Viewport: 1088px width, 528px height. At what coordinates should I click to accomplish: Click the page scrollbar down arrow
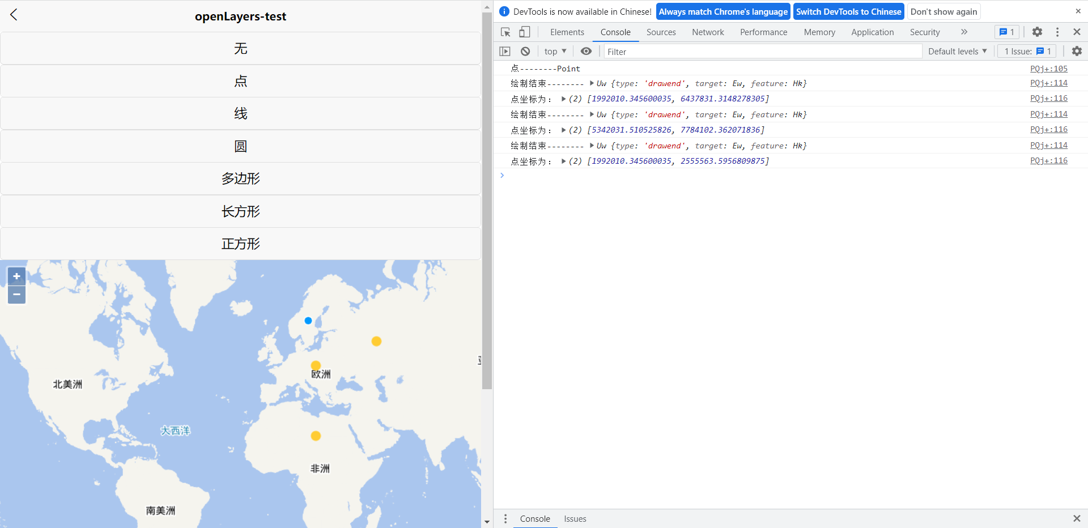click(x=487, y=522)
